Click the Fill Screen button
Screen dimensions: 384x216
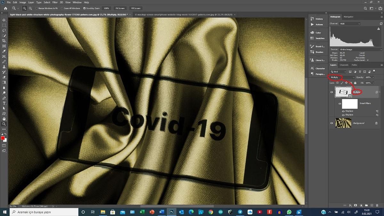(x=136, y=8)
